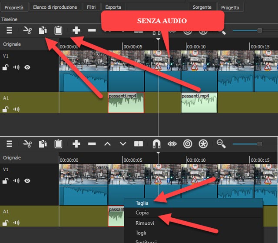Choose Togli from the context menu
The image size is (278, 243).
coord(193,233)
